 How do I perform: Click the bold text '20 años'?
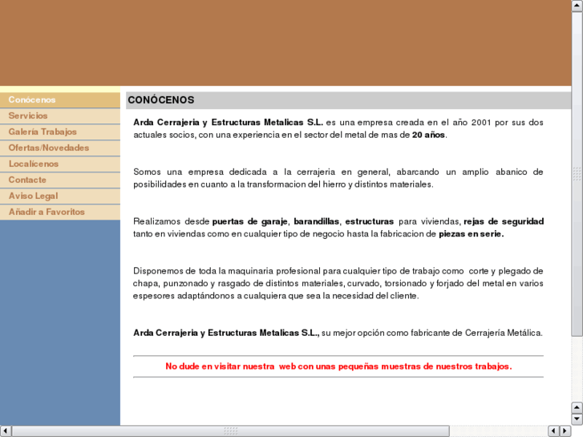[428, 135]
